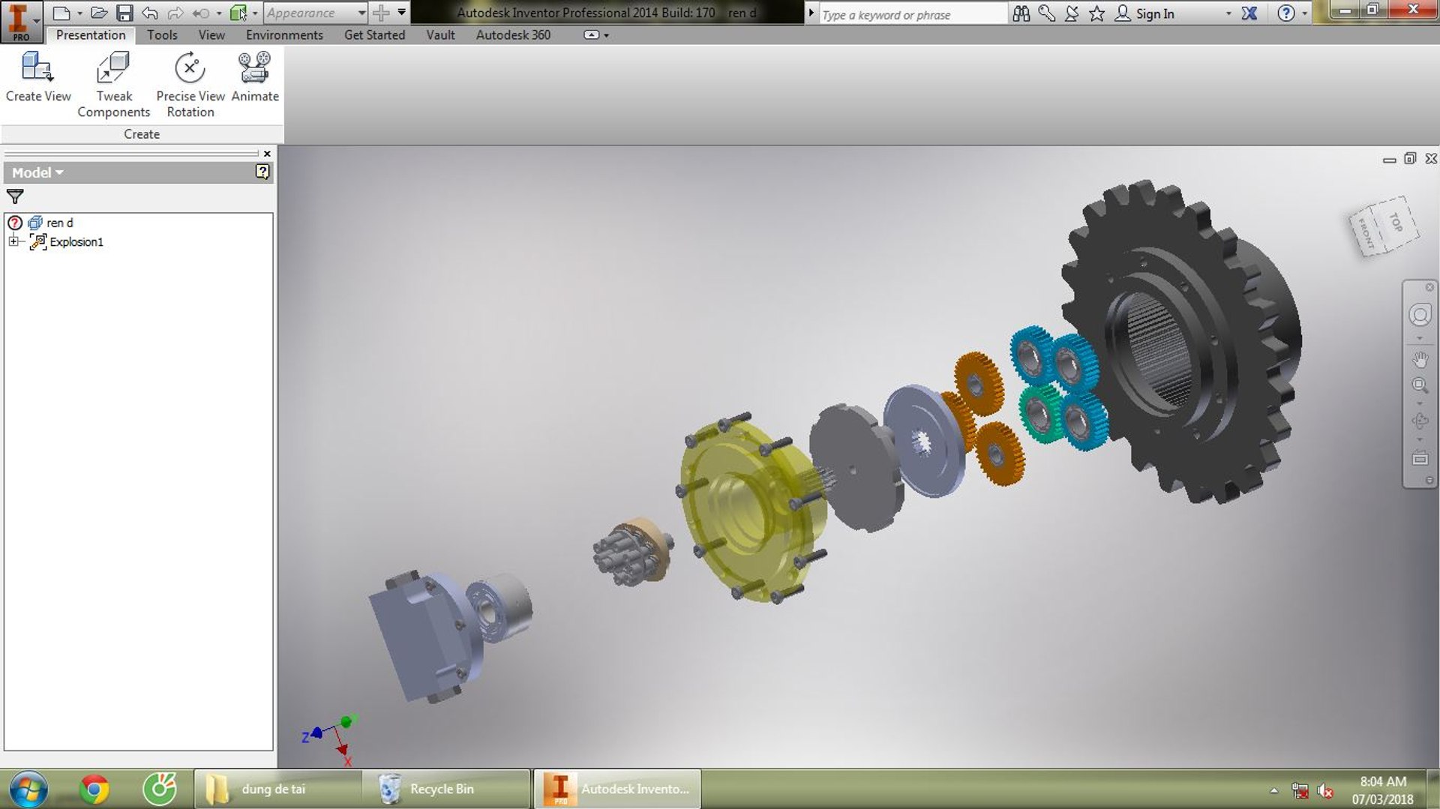Open the Model browser help icon
Image resolution: width=1440 pixels, height=809 pixels.
pos(262,172)
